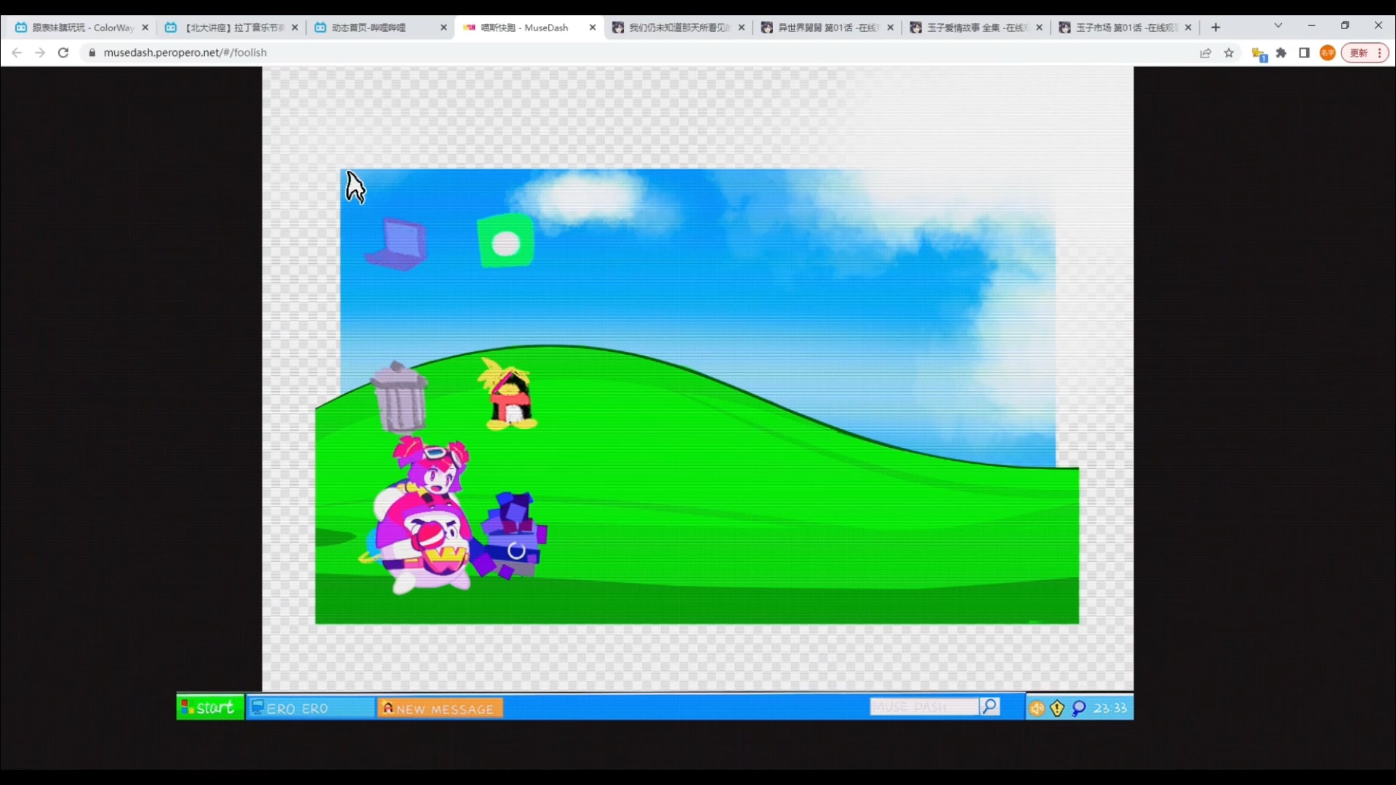The image size is (1396, 785).
Task: Click the Start button in taskbar
Action: tap(209, 709)
